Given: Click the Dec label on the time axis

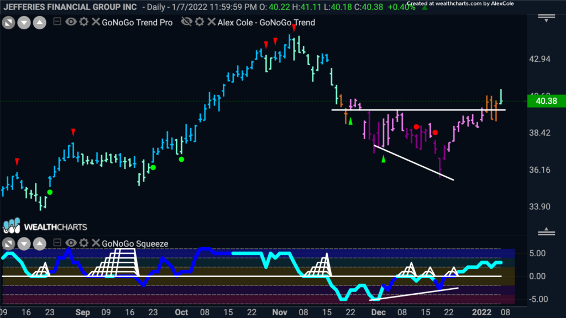Looking at the screenshot, I should [378, 312].
